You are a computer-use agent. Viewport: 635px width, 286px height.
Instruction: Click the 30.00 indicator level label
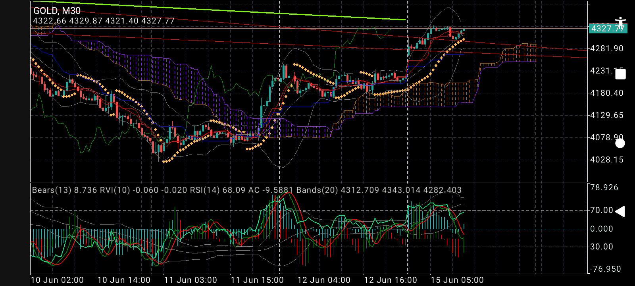(602, 247)
